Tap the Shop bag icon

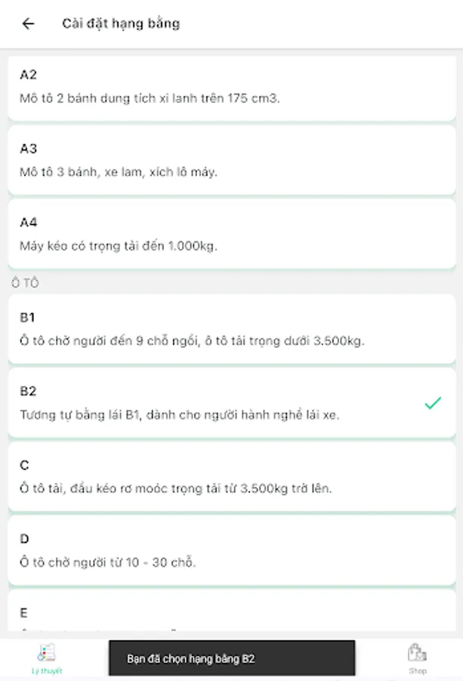(x=417, y=652)
